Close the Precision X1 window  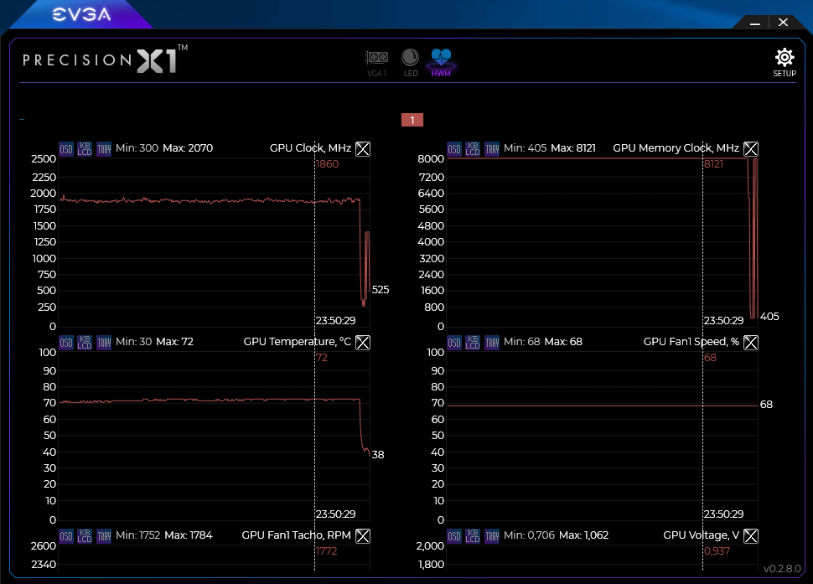(783, 23)
